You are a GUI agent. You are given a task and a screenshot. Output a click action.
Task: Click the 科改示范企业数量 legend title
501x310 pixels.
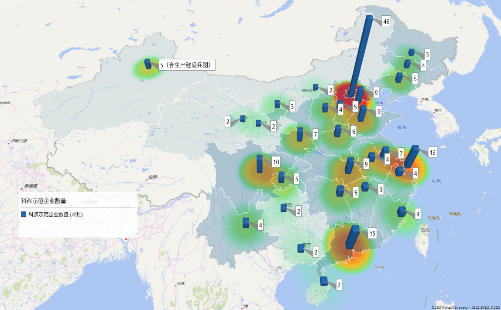pyautogui.click(x=44, y=201)
